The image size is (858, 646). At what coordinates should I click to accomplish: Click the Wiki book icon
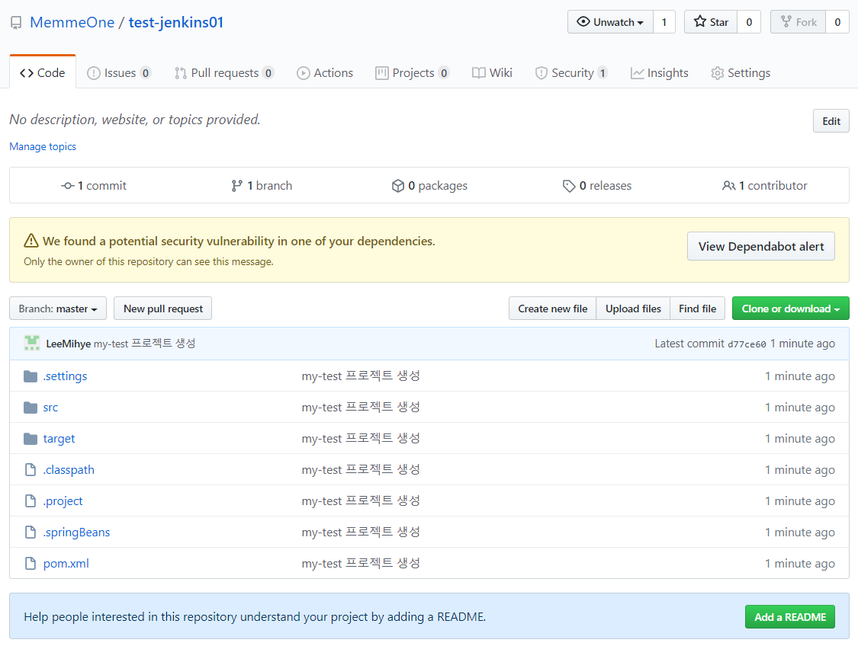point(479,72)
